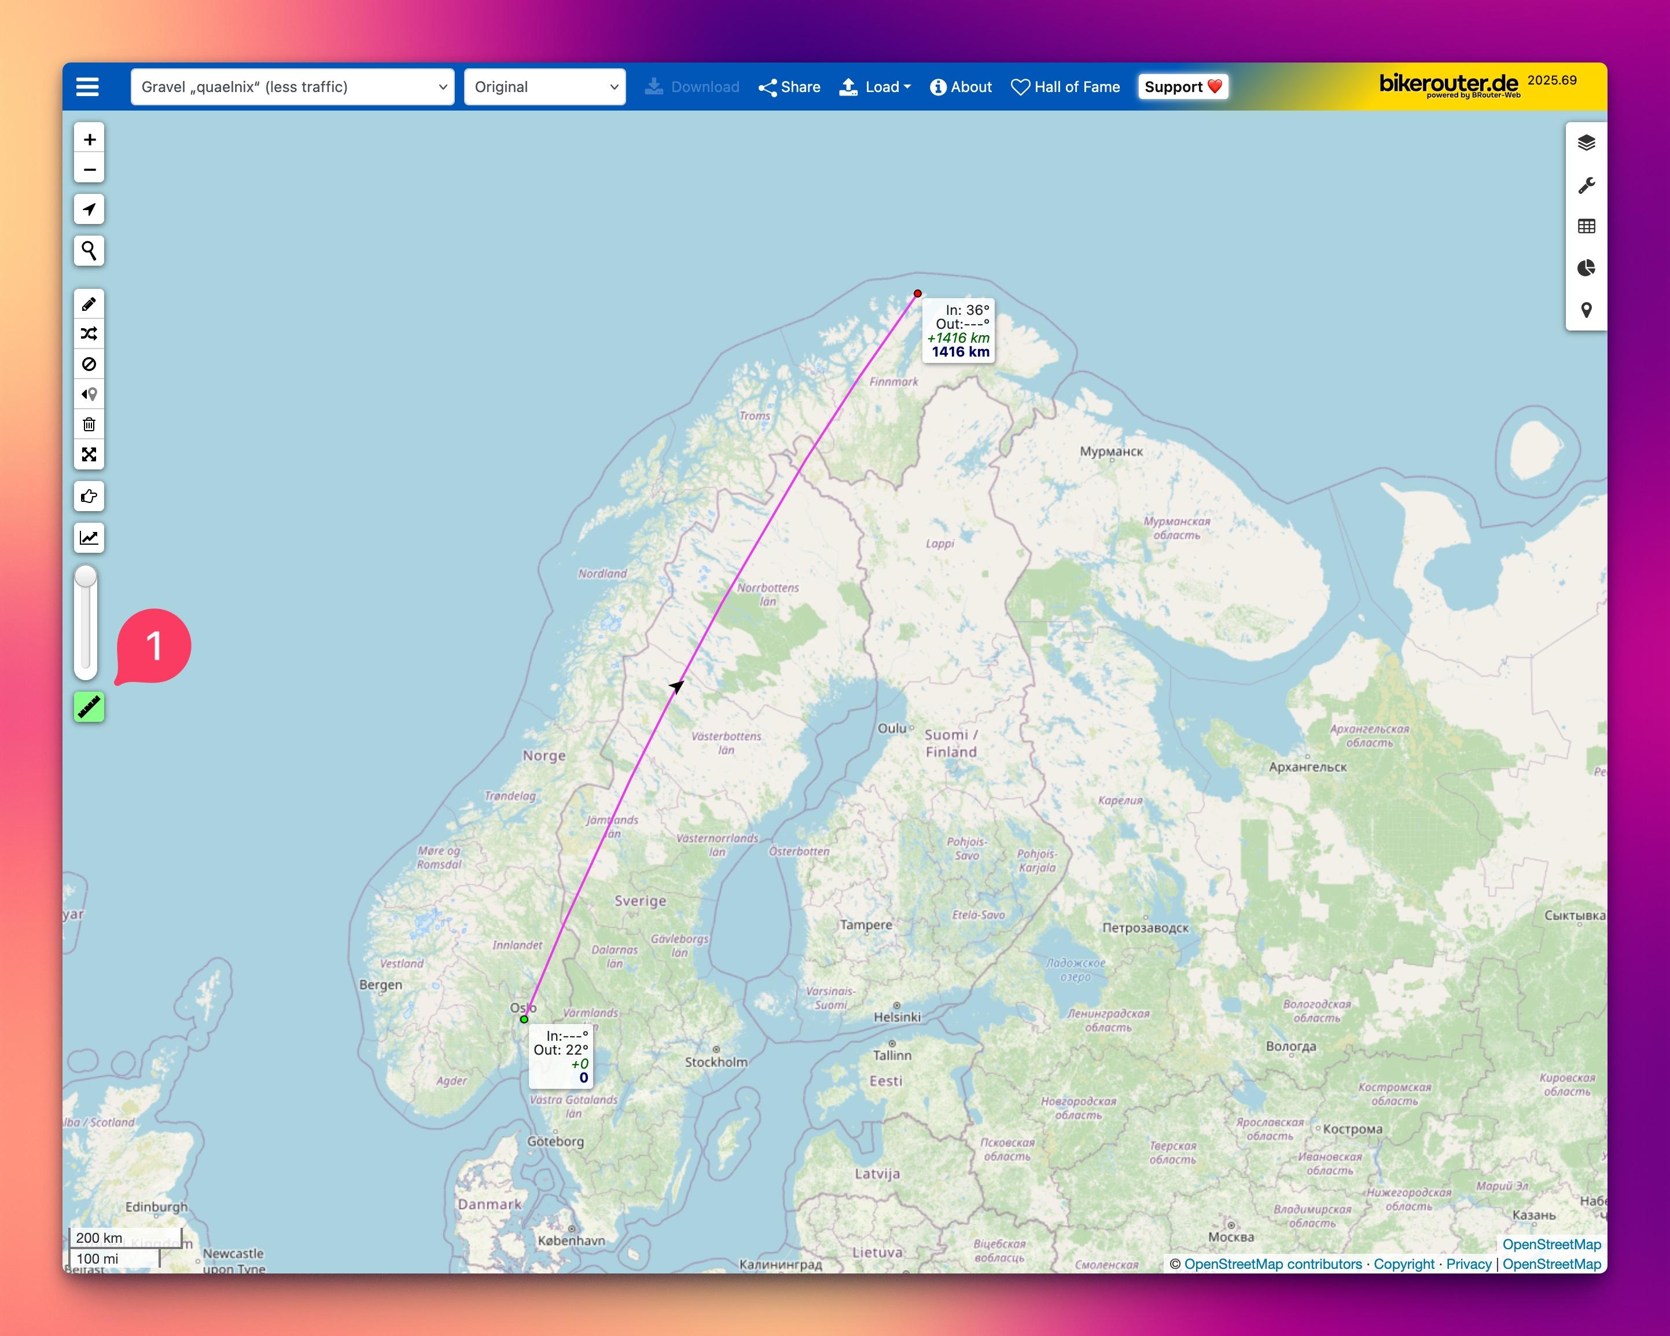Show my current location on the map

89,209
